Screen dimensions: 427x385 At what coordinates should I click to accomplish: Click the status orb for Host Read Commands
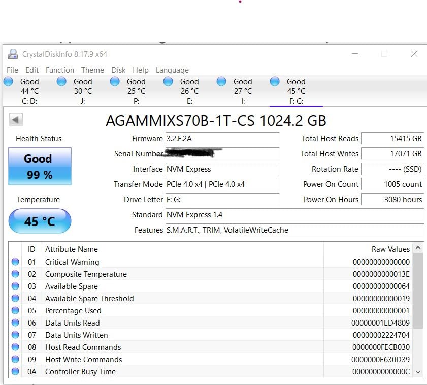click(15, 347)
